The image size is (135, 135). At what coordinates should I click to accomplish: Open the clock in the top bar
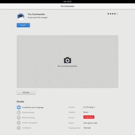67,2
